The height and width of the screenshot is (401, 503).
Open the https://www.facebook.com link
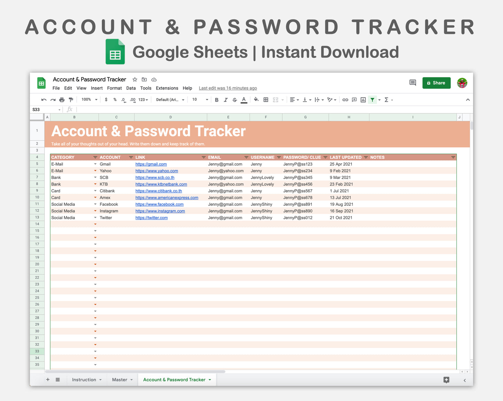159,204
